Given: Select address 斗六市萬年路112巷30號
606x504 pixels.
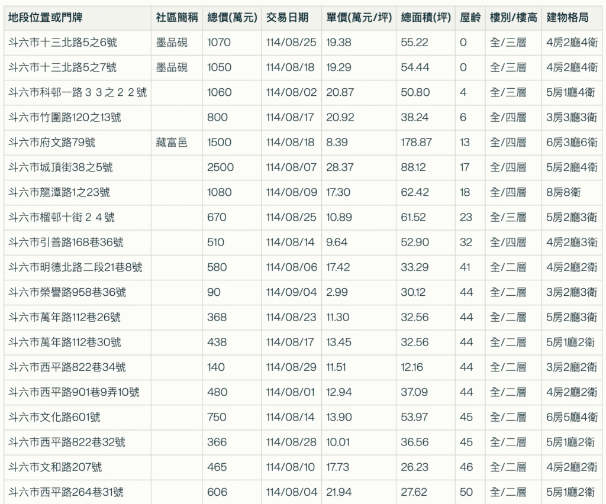Looking at the screenshot, I should [x=65, y=342].
